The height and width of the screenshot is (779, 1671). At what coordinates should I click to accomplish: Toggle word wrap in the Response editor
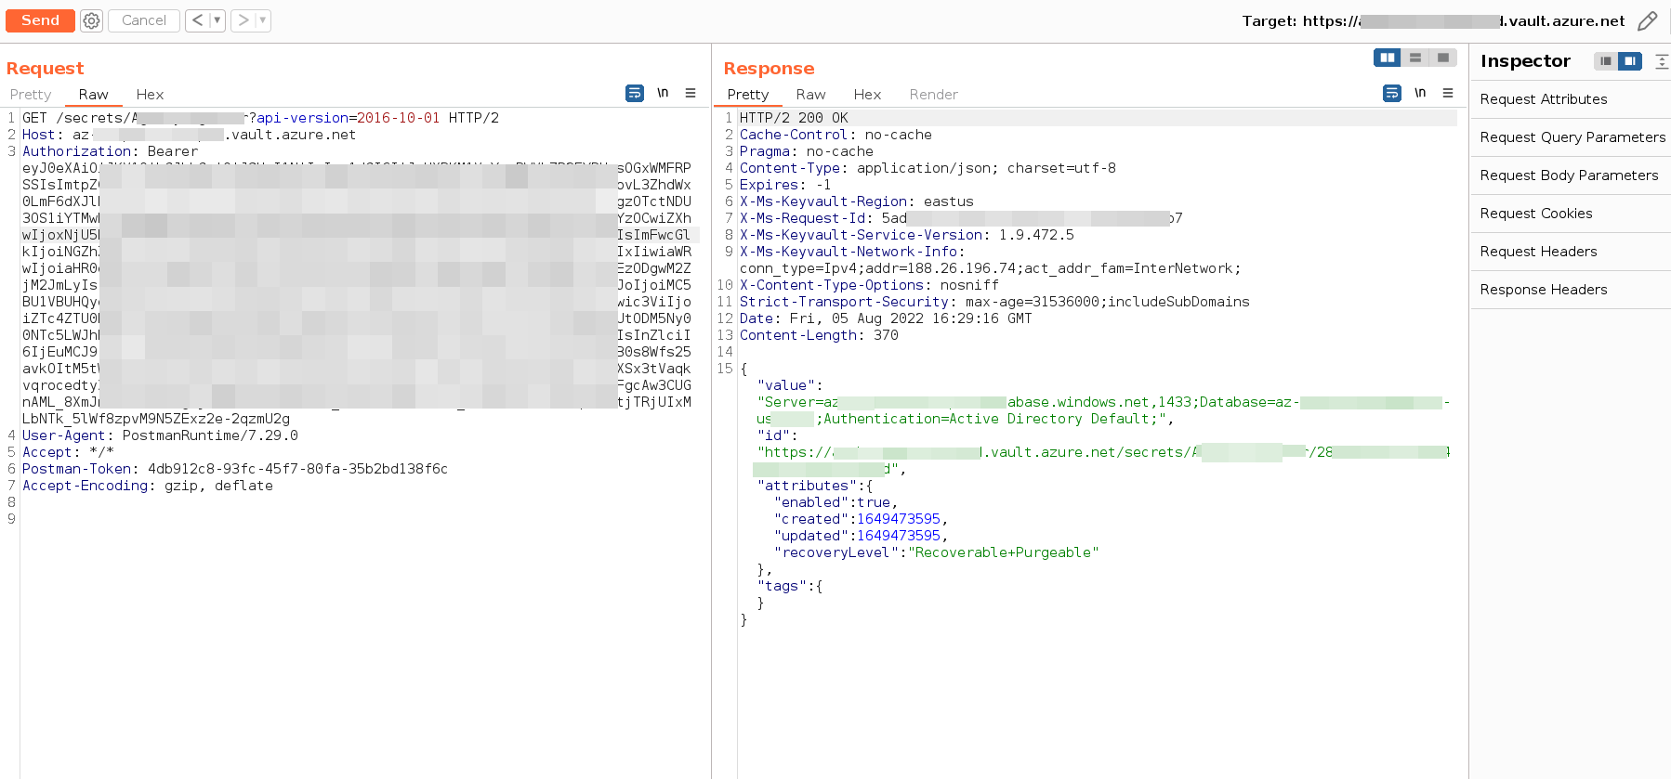pyautogui.click(x=1392, y=93)
